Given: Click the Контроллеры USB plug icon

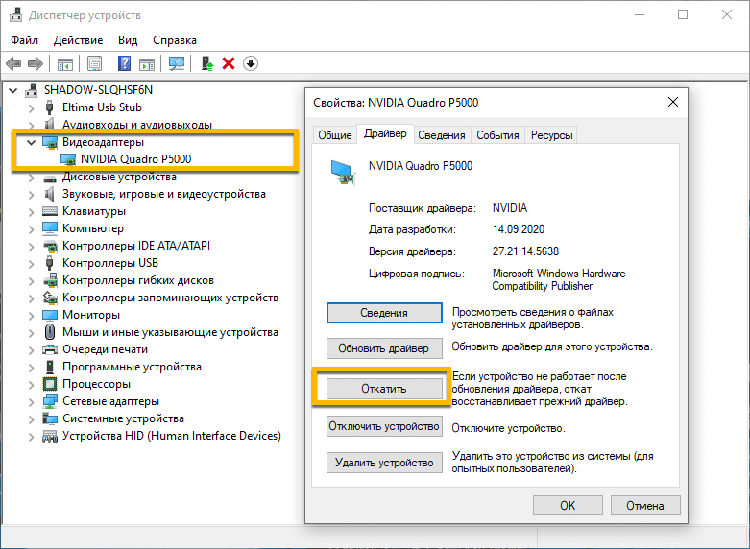Looking at the screenshot, I should click(x=49, y=263).
